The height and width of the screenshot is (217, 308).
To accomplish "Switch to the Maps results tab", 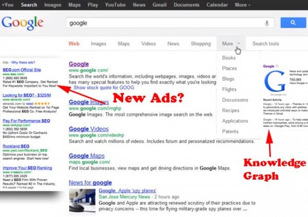I will (124, 44).
